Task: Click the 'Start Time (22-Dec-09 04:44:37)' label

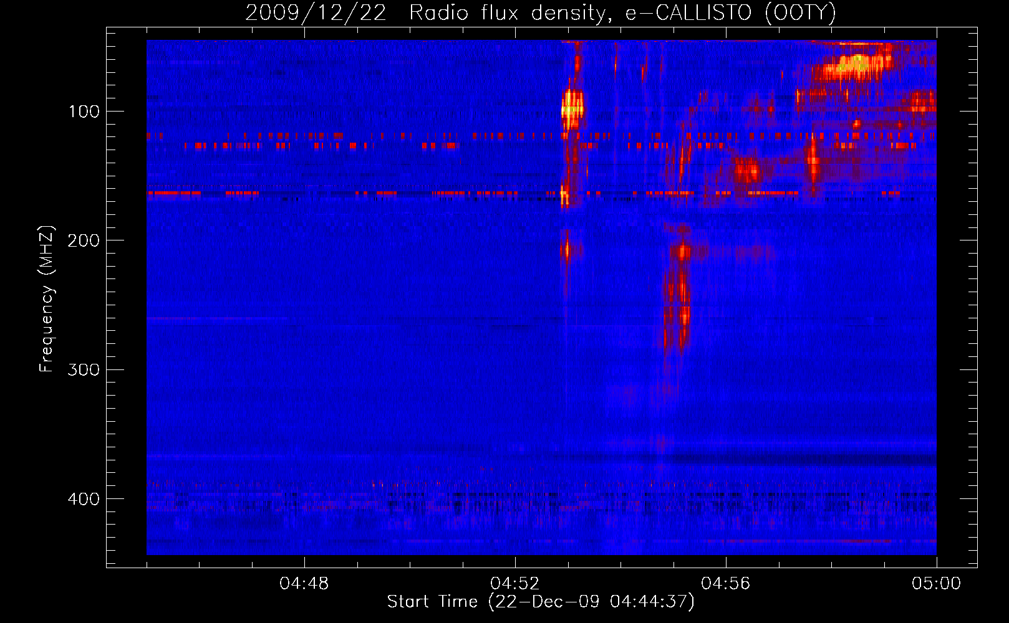Action: click(541, 602)
